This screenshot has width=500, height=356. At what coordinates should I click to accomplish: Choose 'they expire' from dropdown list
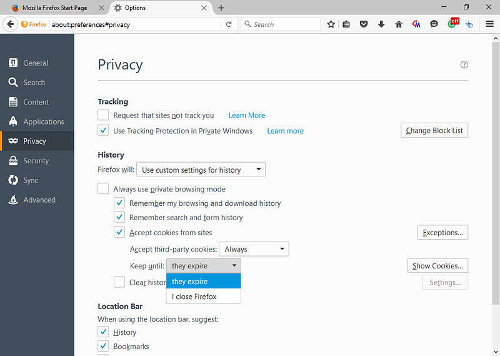pos(204,282)
